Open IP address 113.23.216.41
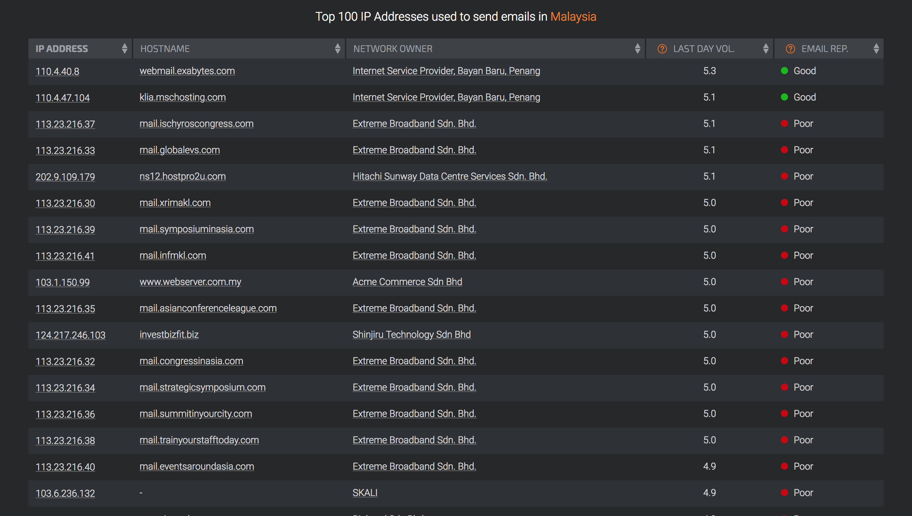912x516 pixels. coord(65,256)
